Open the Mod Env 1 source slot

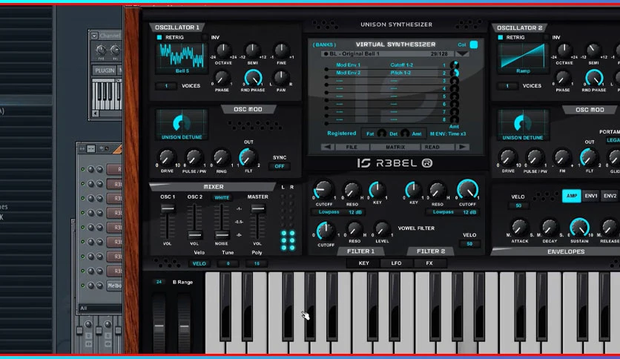coord(349,65)
